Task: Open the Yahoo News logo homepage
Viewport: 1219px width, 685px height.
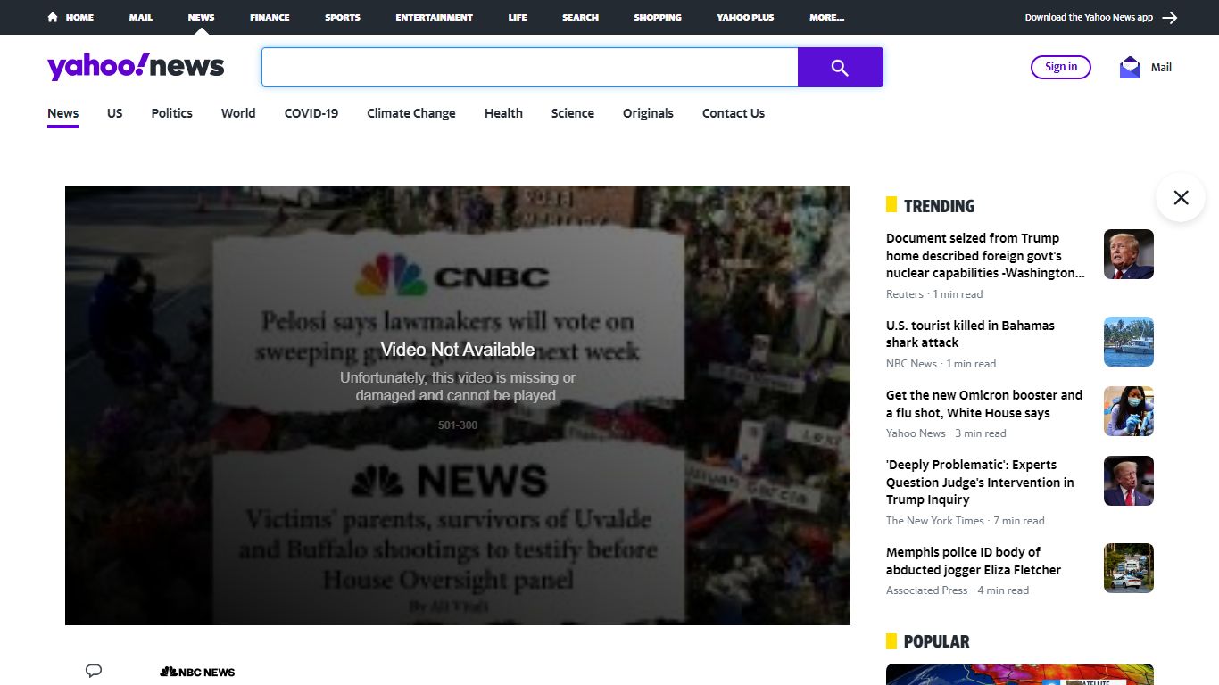Action: [x=136, y=67]
